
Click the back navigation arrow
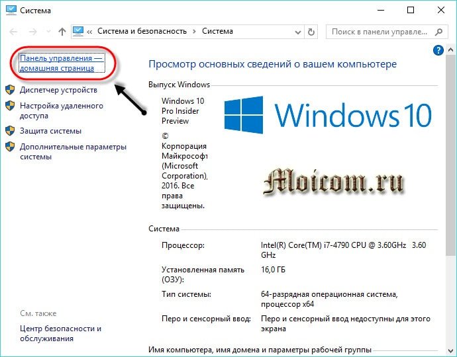(14, 32)
